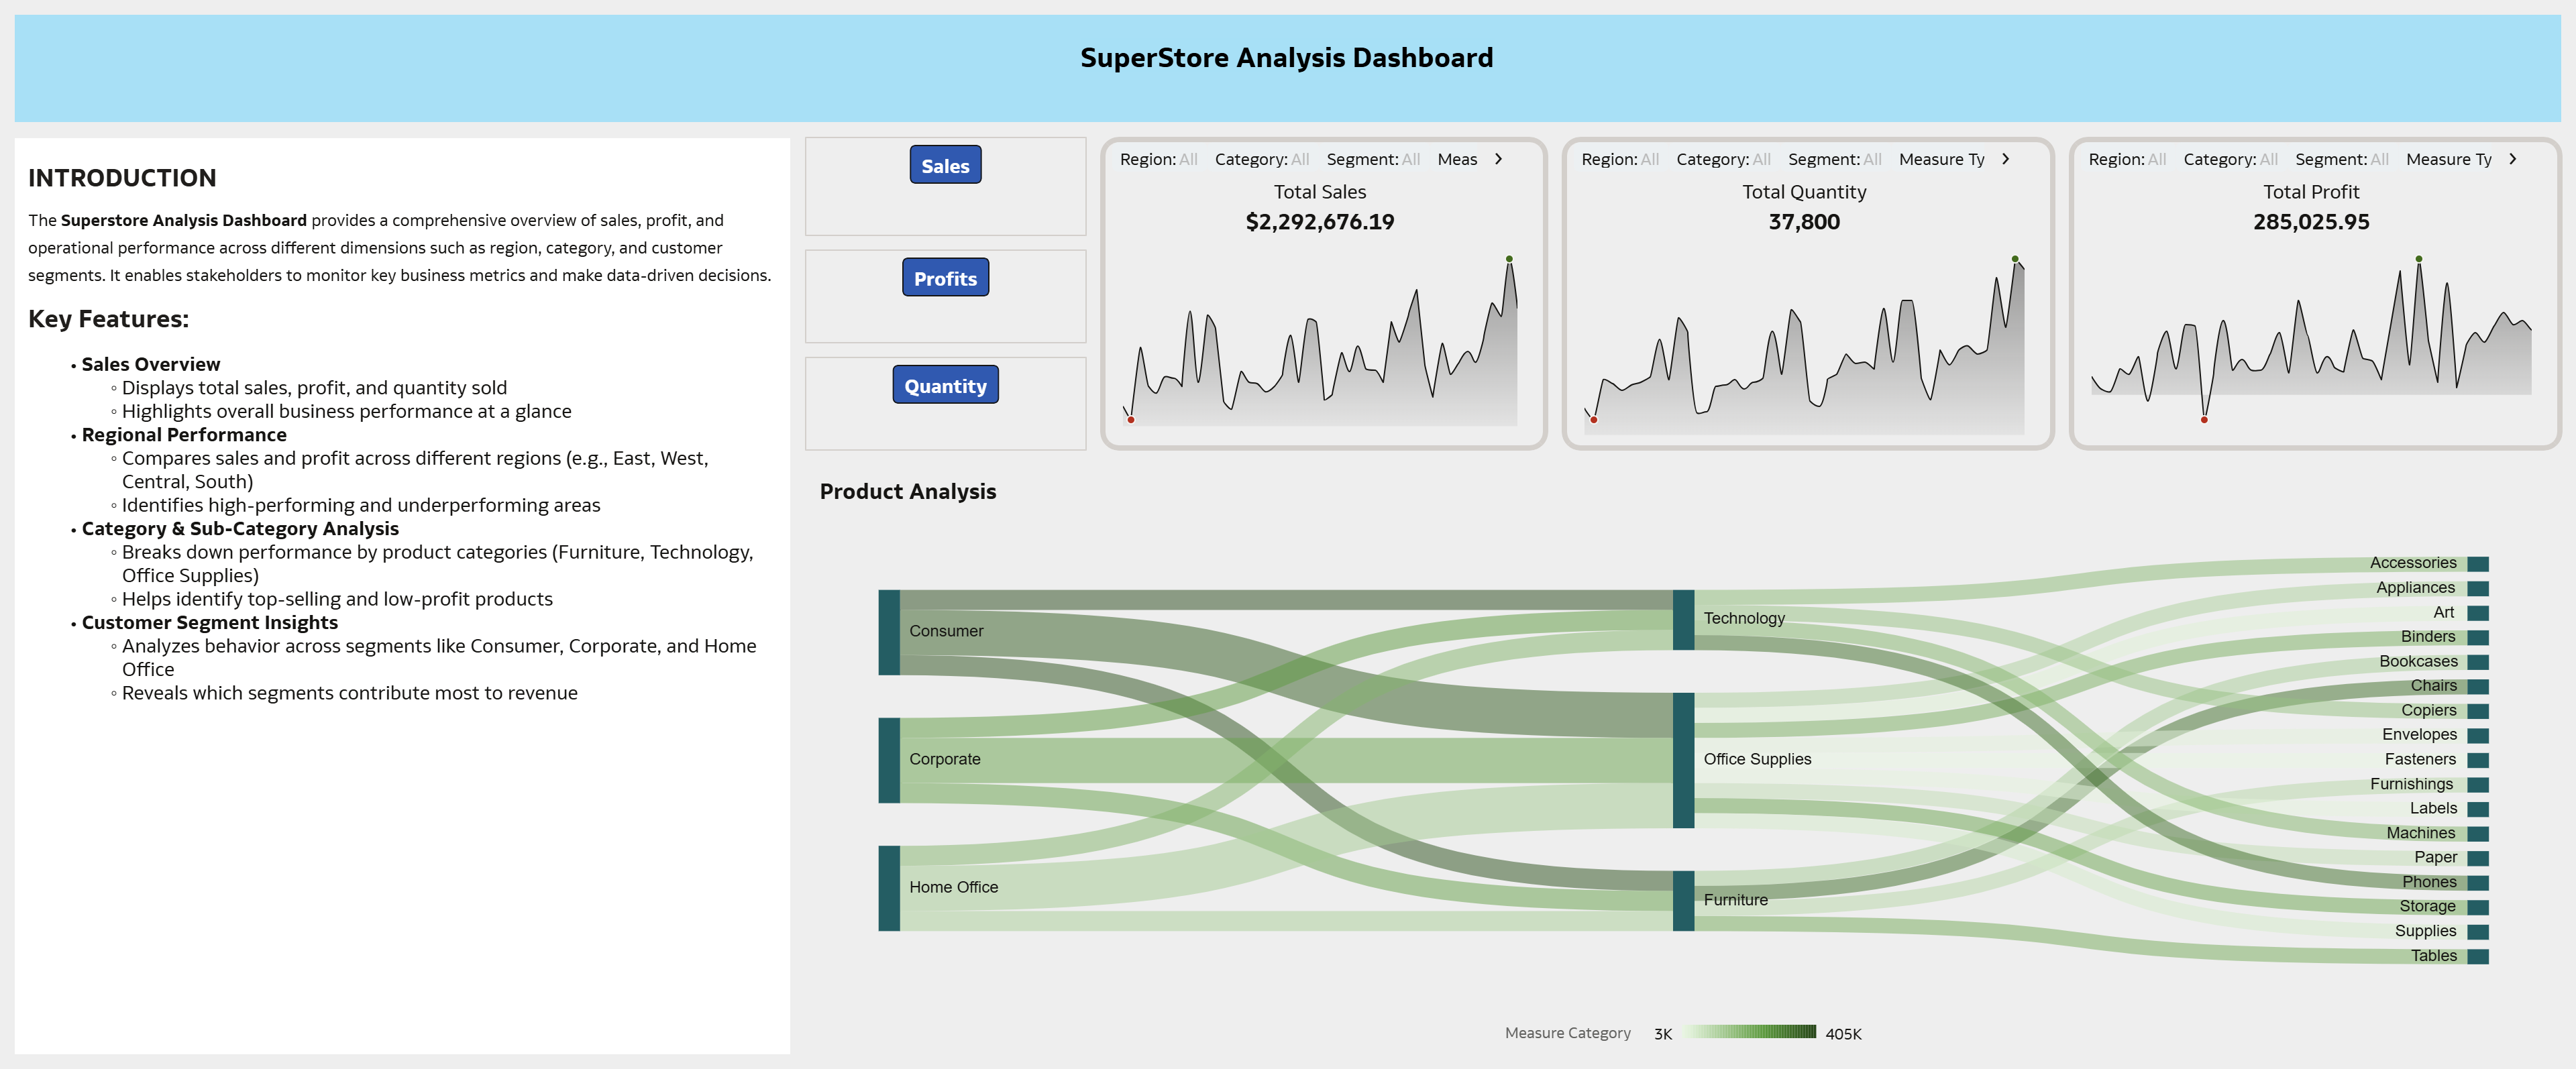Click the Furniture category node

click(x=1683, y=900)
